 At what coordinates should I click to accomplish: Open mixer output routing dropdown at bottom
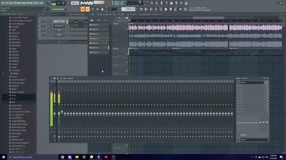coord(254,140)
